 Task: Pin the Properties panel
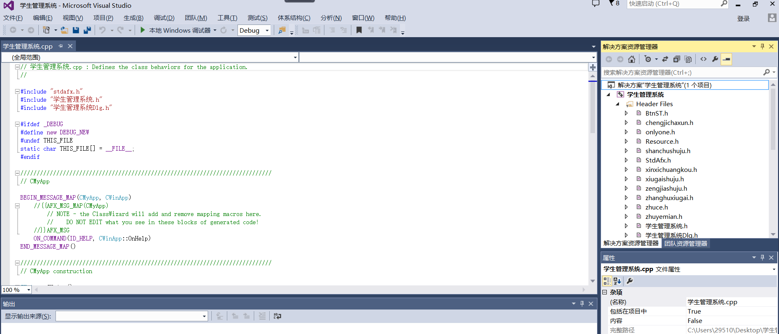(x=762, y=258)
